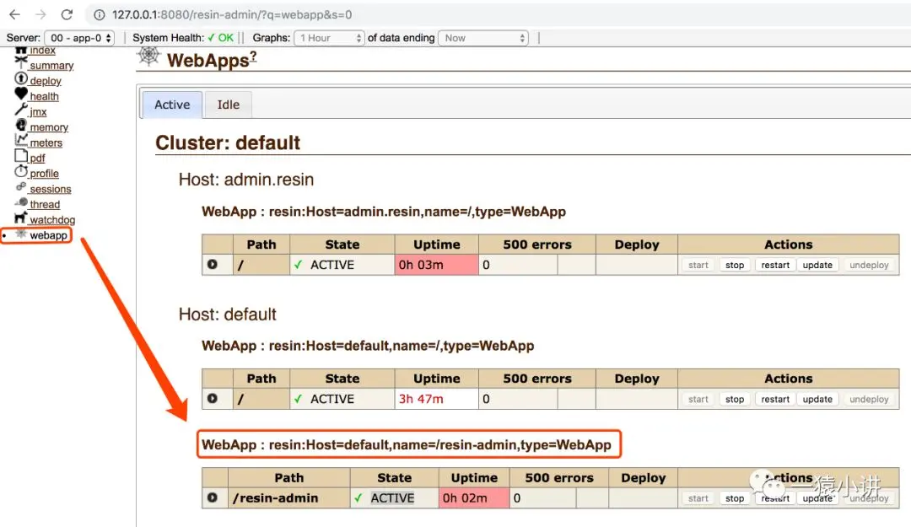Screen dimensions: 911x527
Task: Click the stopwatch icon next to profile
Action: click(x=21, y=171)
